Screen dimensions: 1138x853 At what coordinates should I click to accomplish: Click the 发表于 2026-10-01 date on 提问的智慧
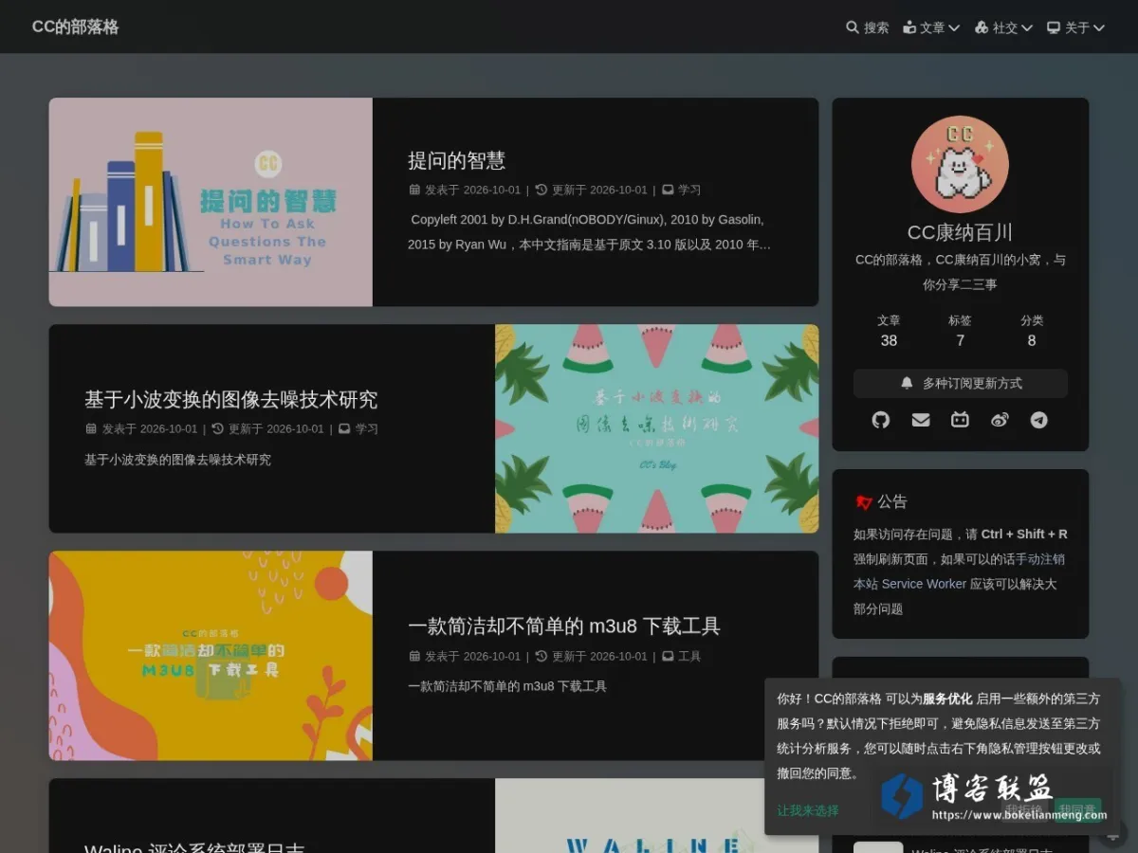pos(466,190)
